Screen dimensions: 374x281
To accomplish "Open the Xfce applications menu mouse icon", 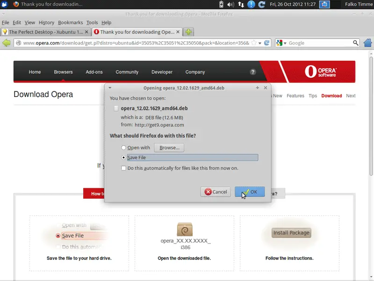I will point(5,4).
